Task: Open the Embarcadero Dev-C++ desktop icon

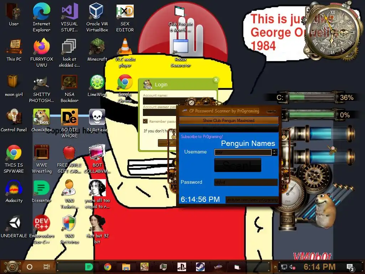Action: coord(42,229)
